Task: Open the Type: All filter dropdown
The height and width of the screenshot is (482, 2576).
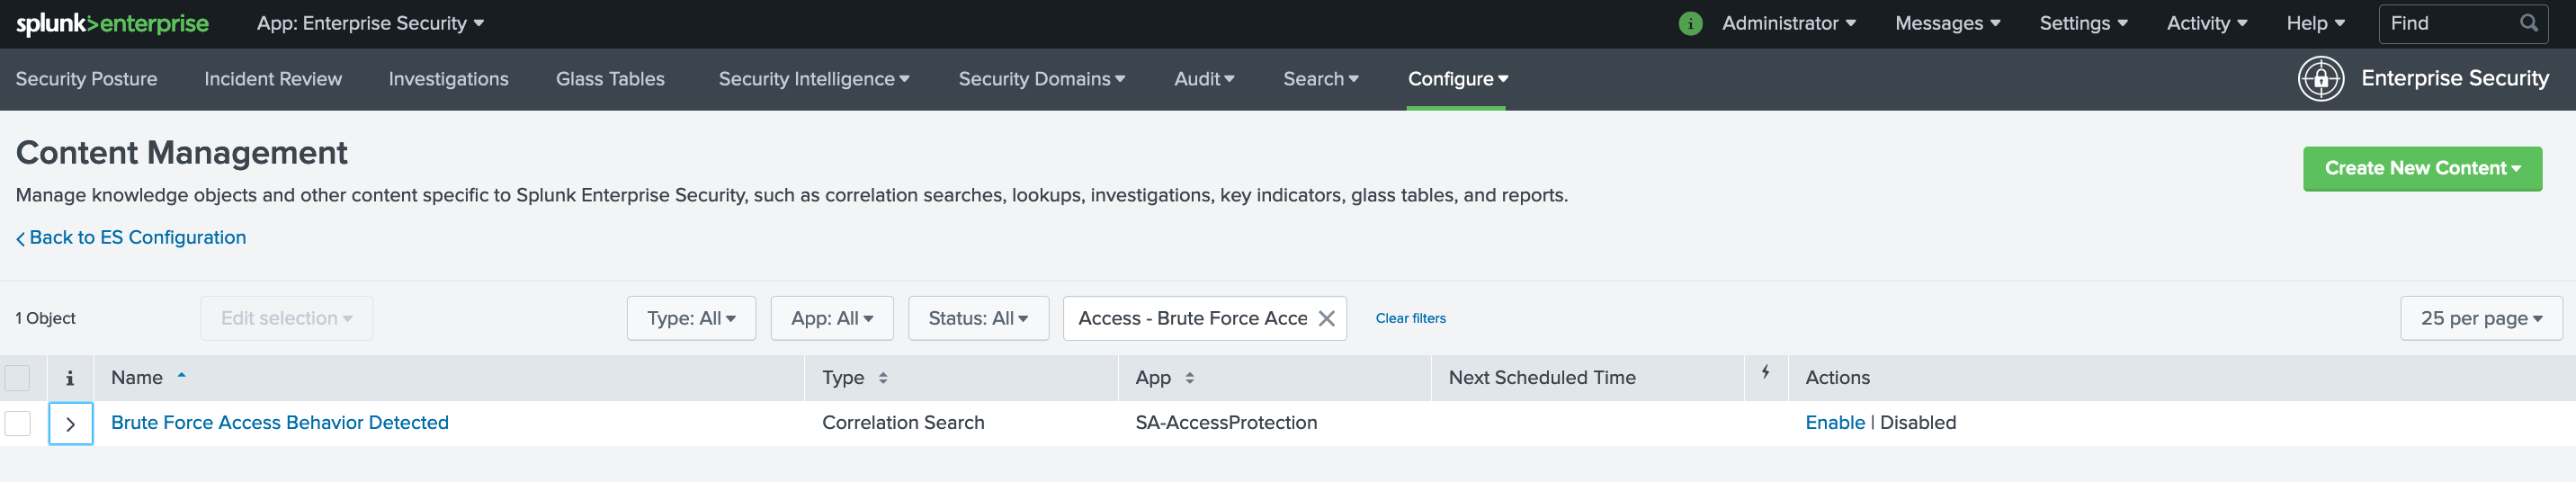Action: click(691, 318)
